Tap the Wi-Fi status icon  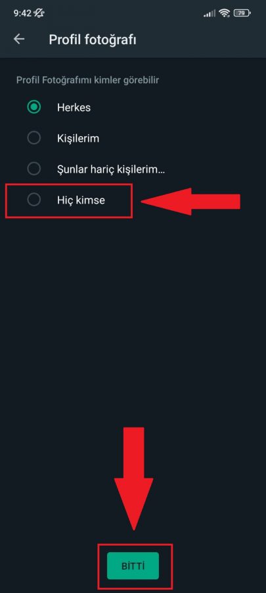click(225, 14)
